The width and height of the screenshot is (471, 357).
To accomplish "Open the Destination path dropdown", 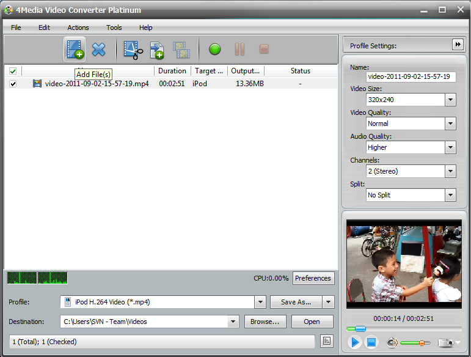I will (233, 322).
